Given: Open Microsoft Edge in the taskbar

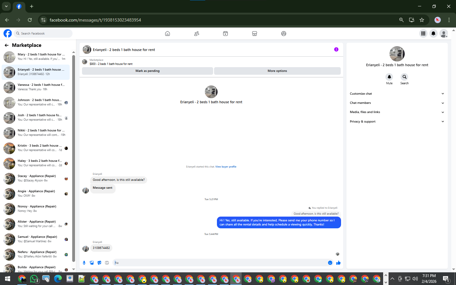Looking at the screenshot, I should pyautogui.click(x=58, y=279).
